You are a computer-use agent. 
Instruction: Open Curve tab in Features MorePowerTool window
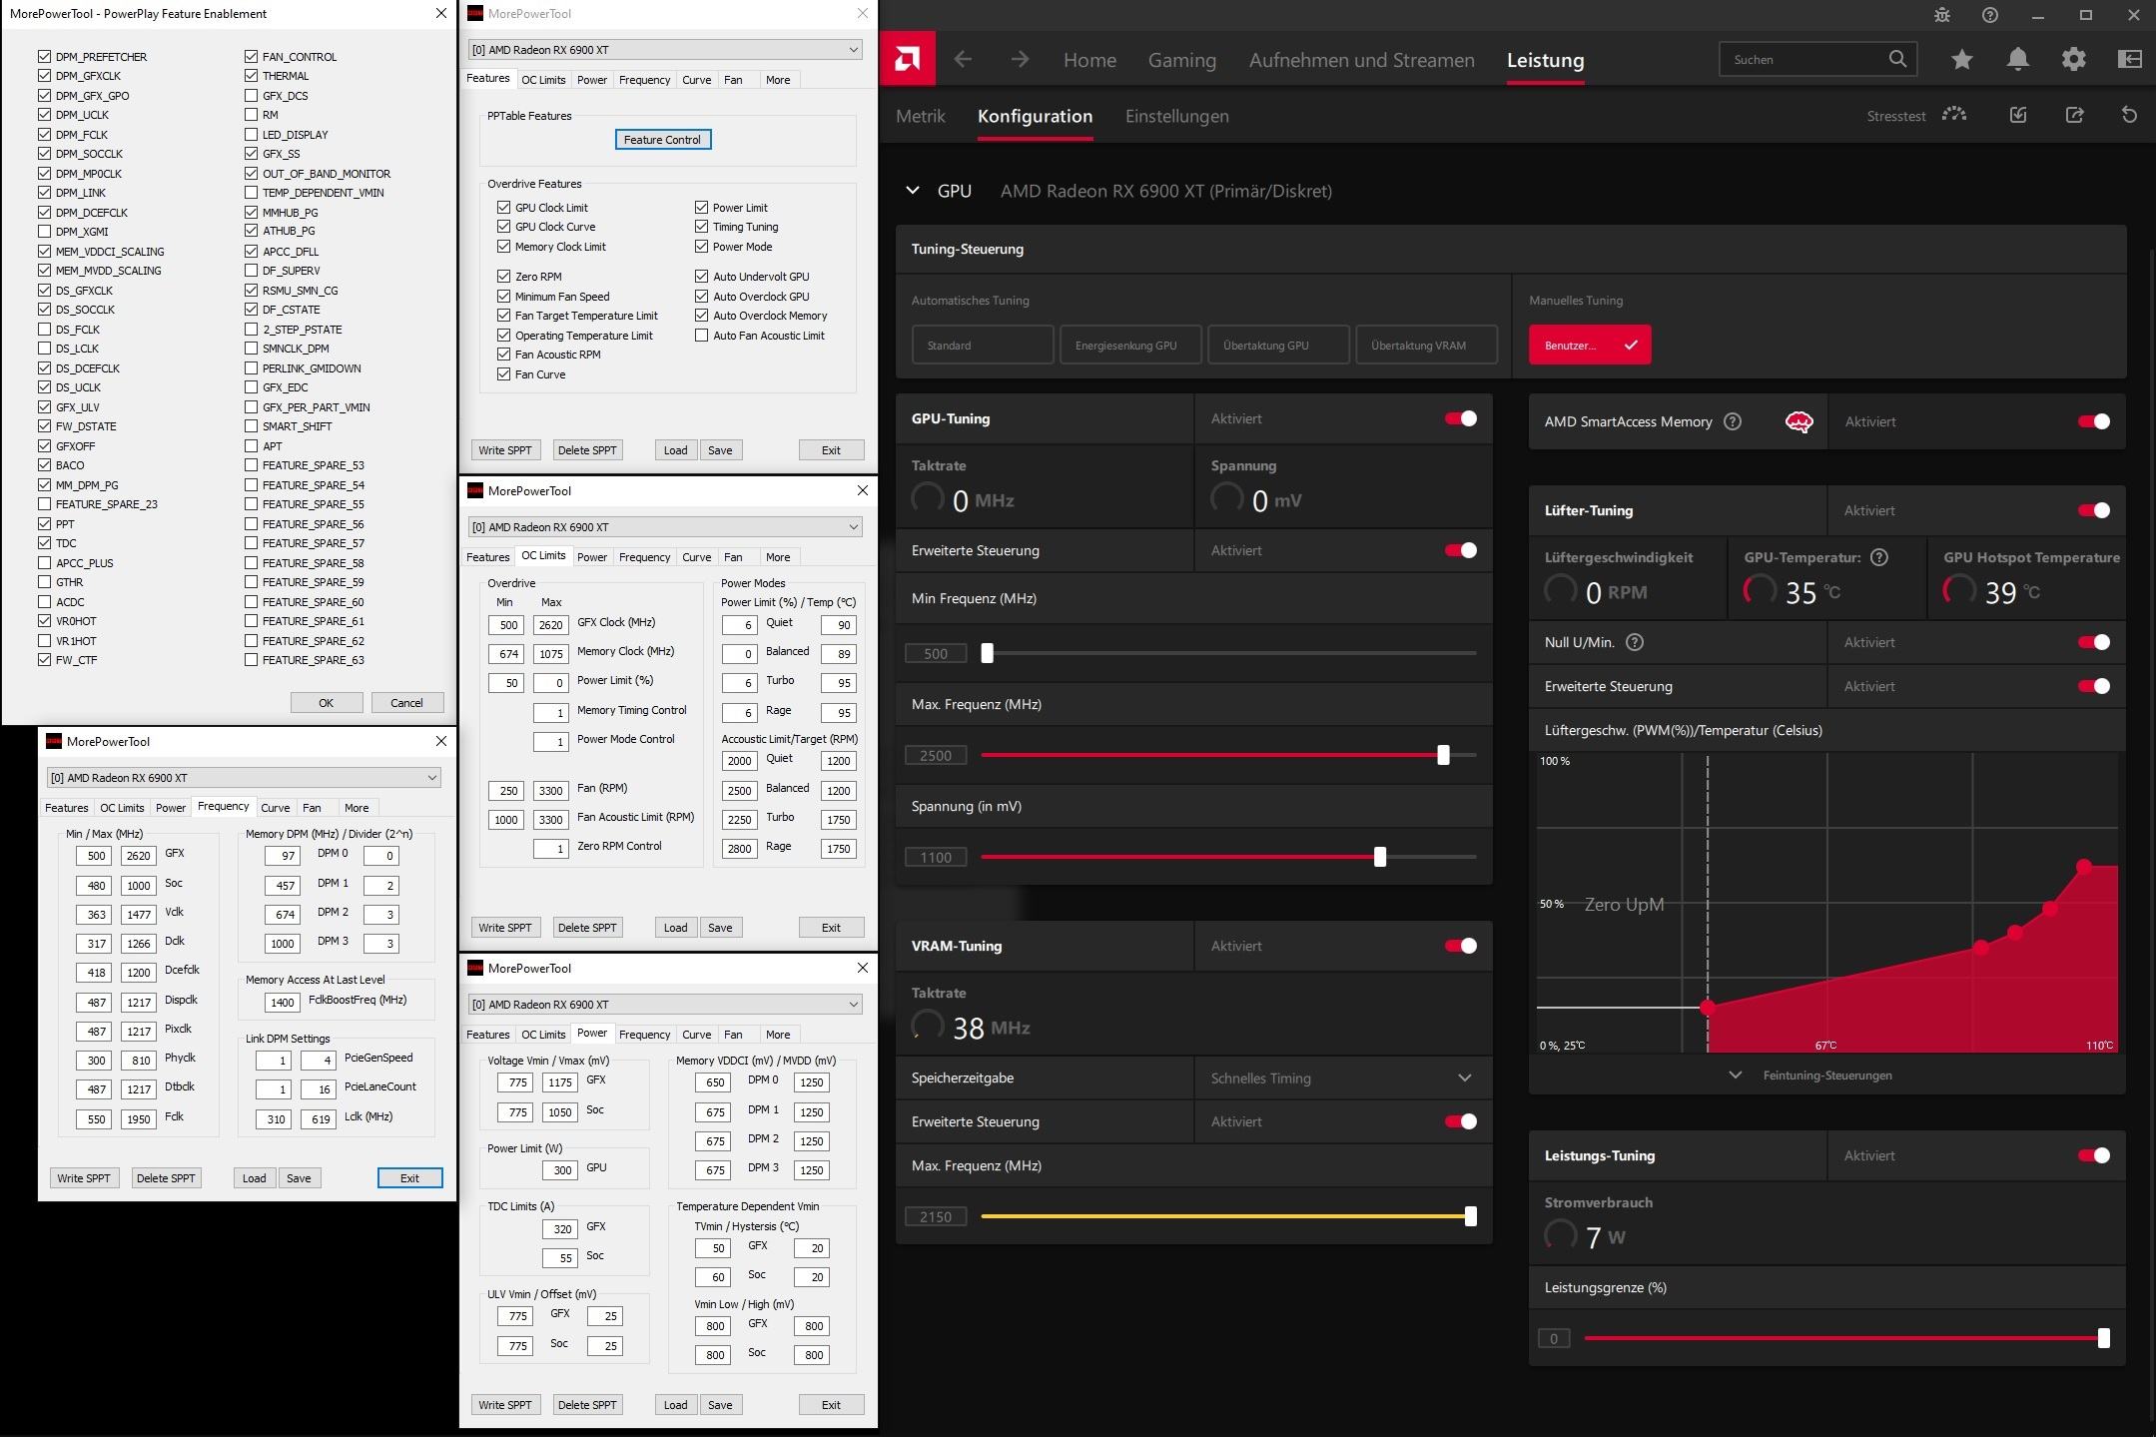[696, 80]
